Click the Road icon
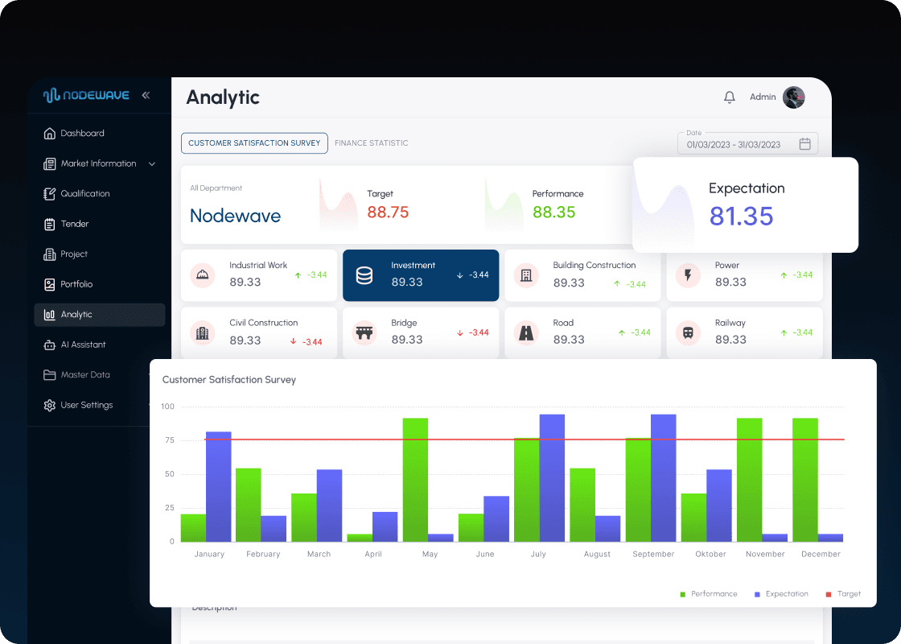901x644 pixels. pyautogui.click(x=526, y=333)
